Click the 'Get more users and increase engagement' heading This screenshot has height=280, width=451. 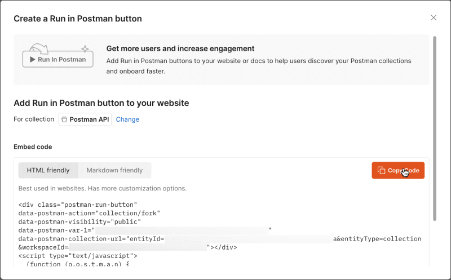[x=180, y=48]
